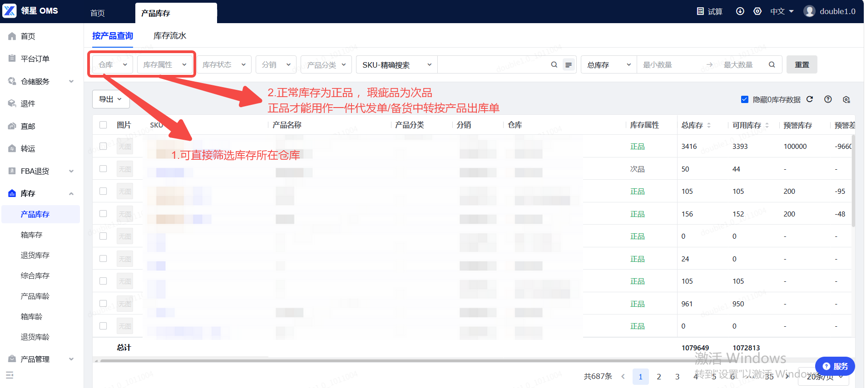
Task: Open the help question-mark icon
Action: pos(828,99)
